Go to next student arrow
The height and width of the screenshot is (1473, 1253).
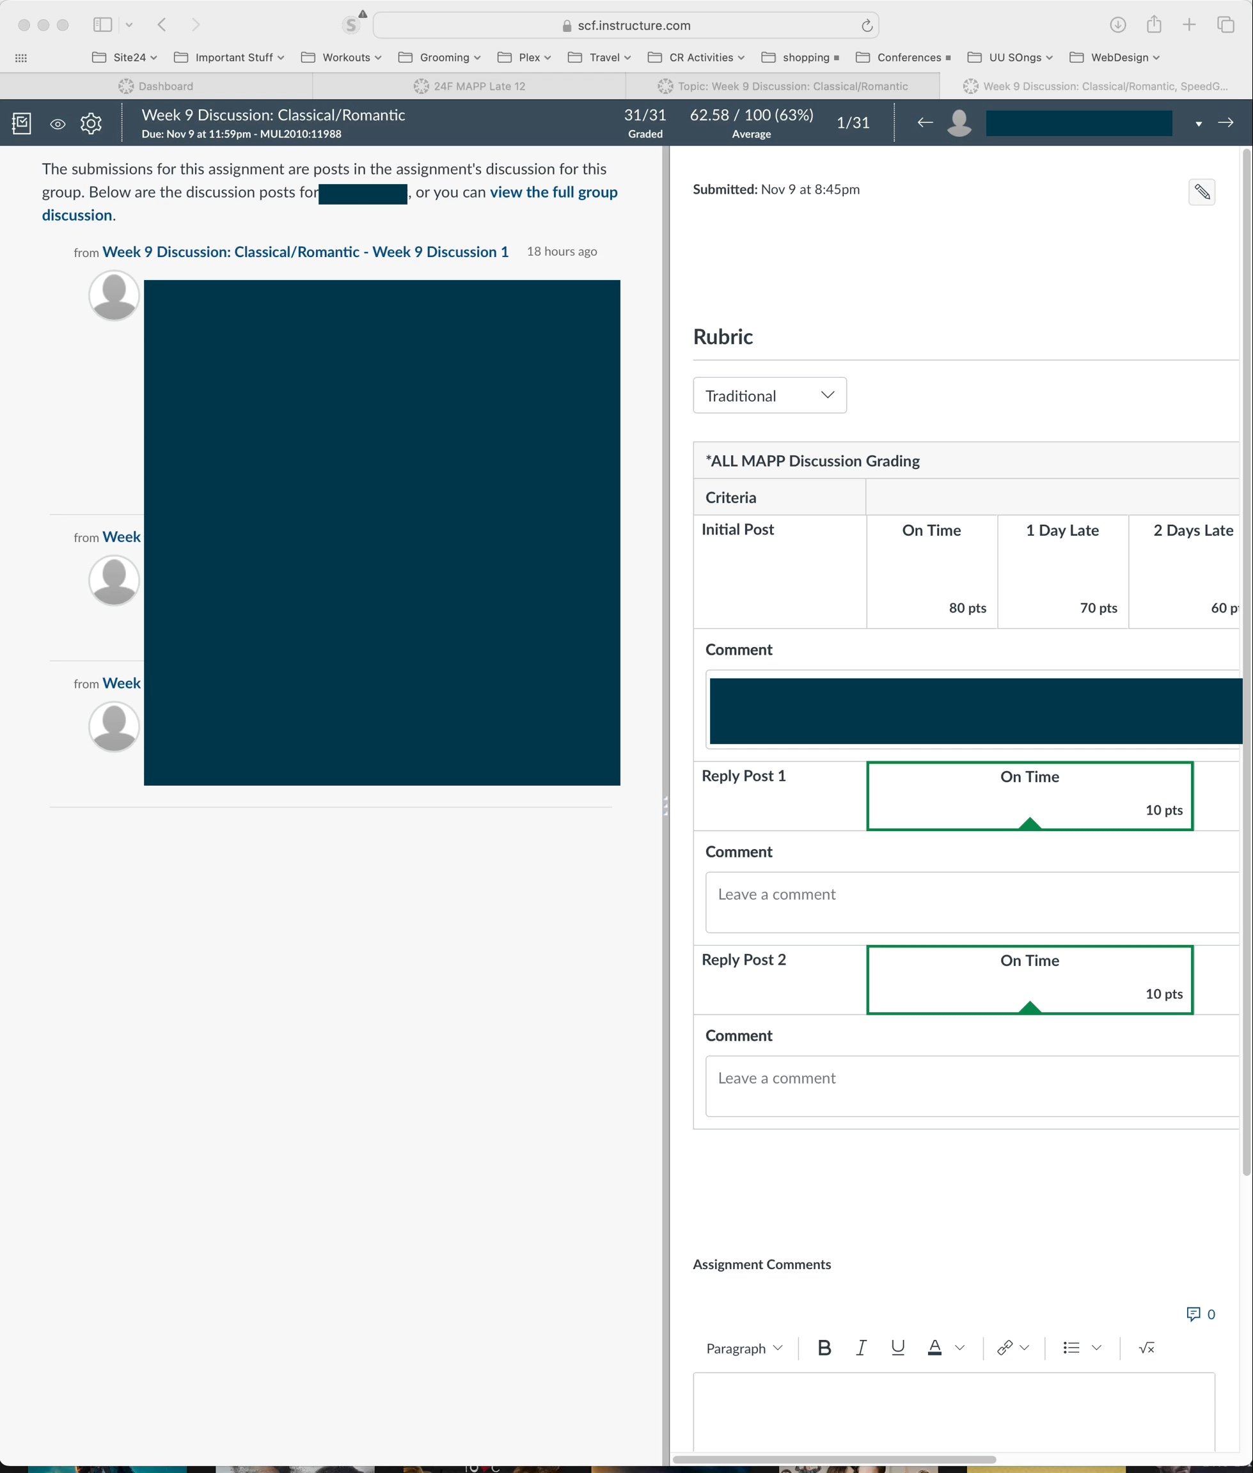(1225, 123)
